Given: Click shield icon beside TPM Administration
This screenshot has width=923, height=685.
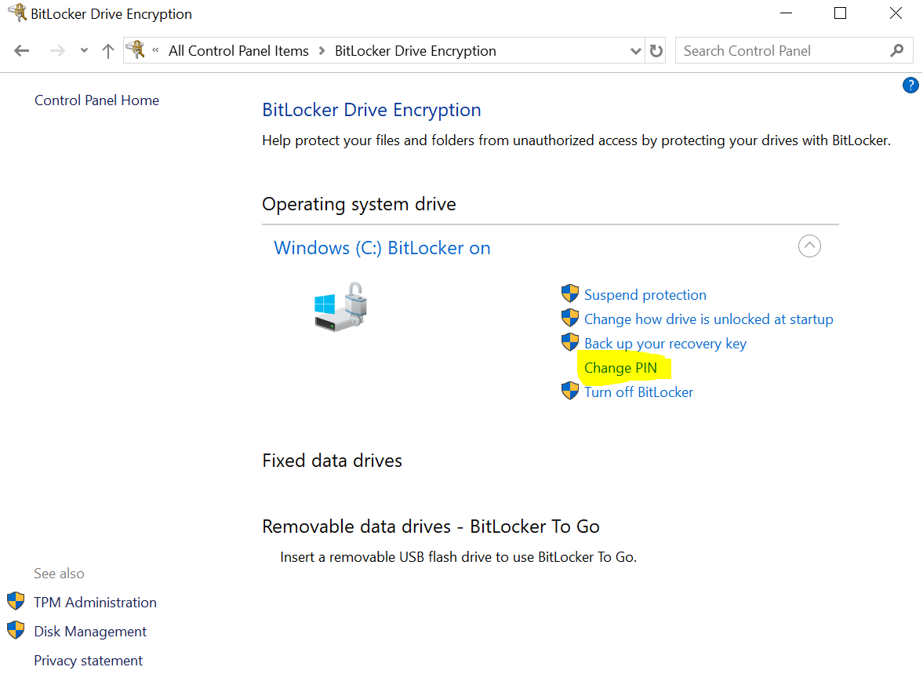Looking at the screenshot, I should (16, 602).
